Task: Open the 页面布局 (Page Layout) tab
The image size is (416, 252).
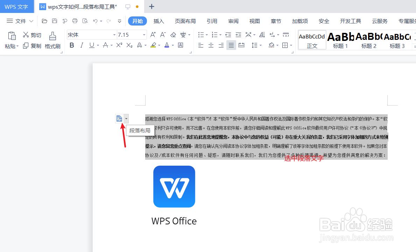Action: [x=185, y=21]
